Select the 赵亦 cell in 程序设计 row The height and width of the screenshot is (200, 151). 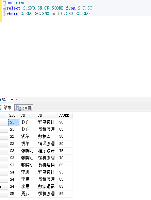(28, 122)
